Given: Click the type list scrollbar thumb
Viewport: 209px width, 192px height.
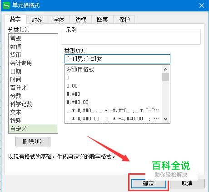Looking at the screenshot, I should pos(165,77).
